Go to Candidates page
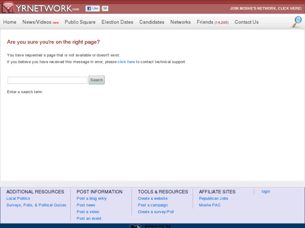Image resolution: width=305 pixels, height=228 pixels. (x=152, y=22)
